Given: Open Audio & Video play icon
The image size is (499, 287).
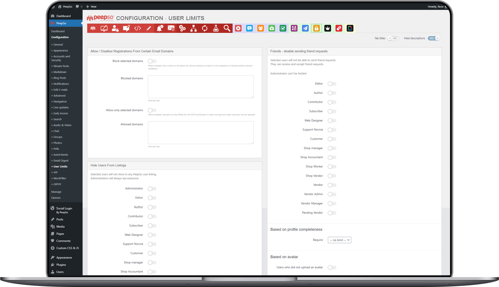Looking at the screenshot, I should click(x=238, y=28).
